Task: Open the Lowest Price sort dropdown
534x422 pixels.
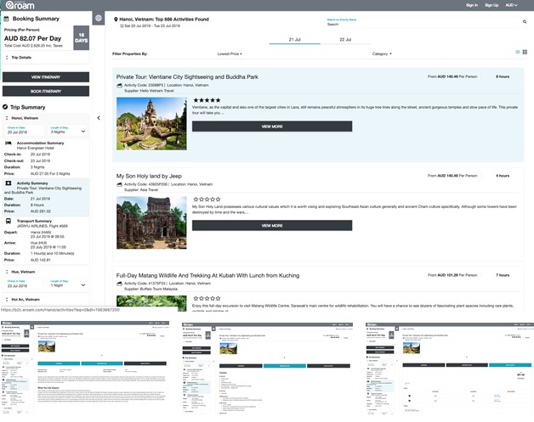Action: point(230,53)
